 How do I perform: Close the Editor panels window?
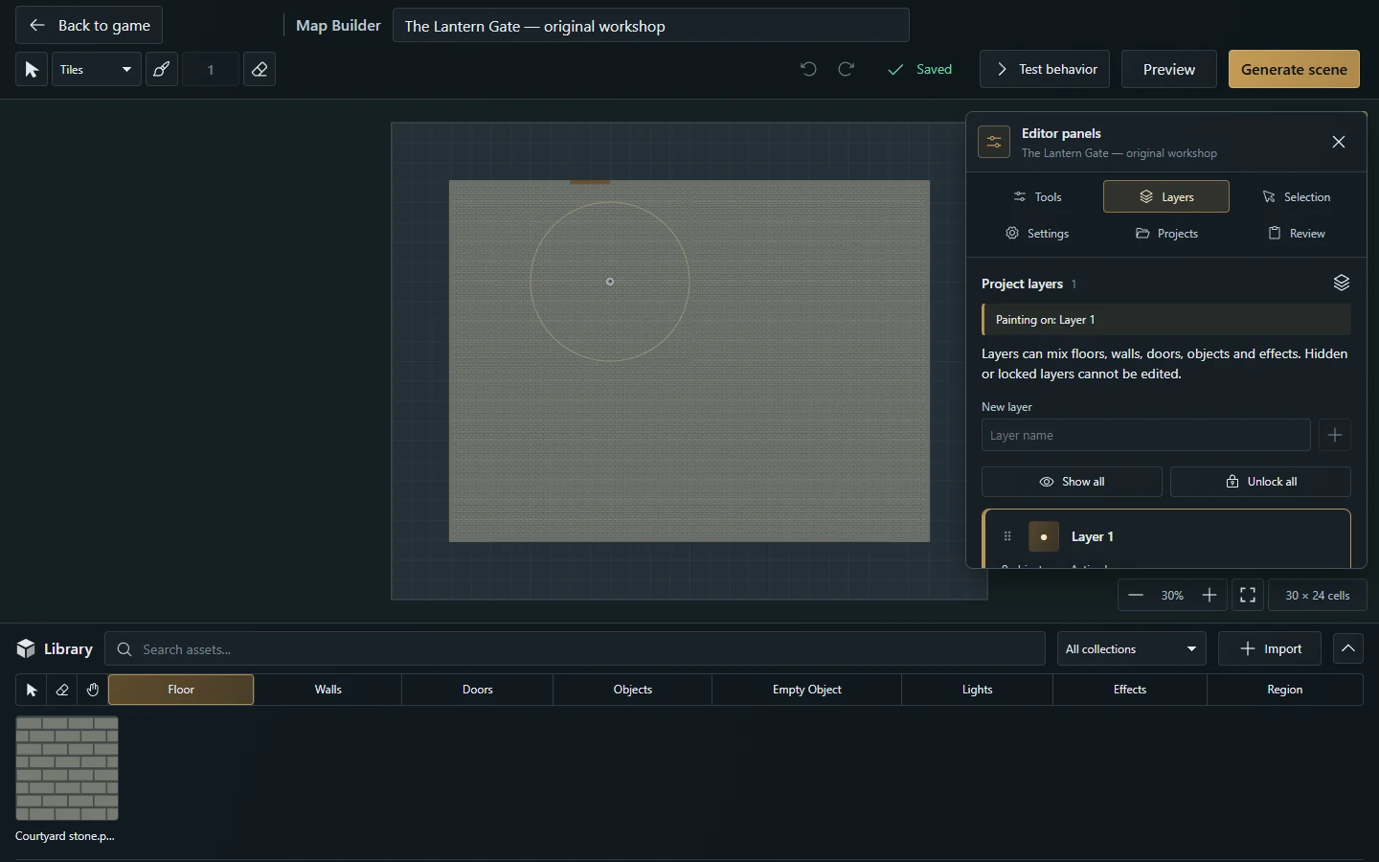(x=1339, y=142)
